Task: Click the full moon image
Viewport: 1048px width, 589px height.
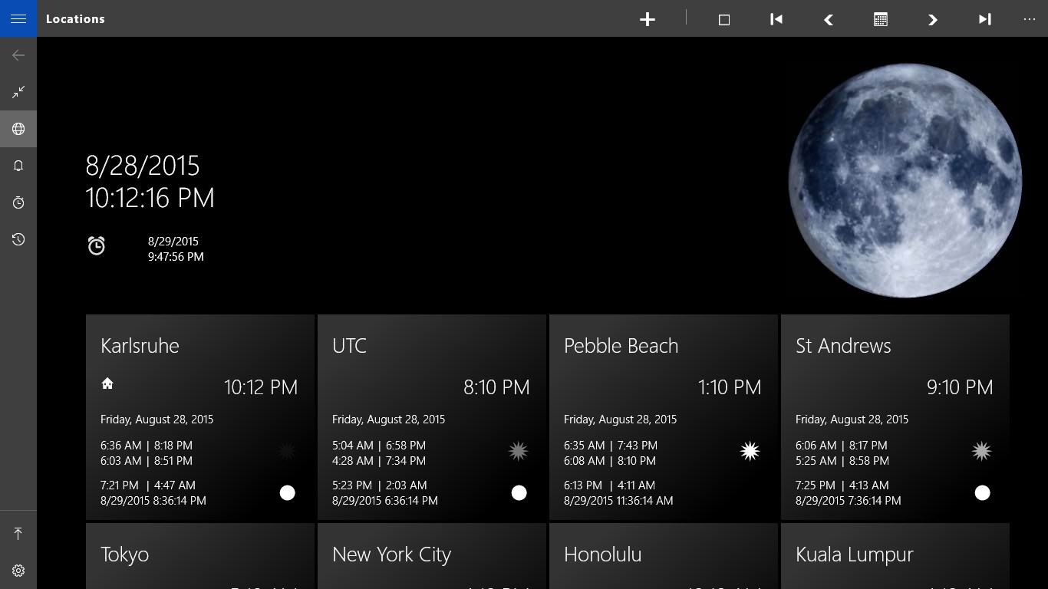Action: (905, 180)
